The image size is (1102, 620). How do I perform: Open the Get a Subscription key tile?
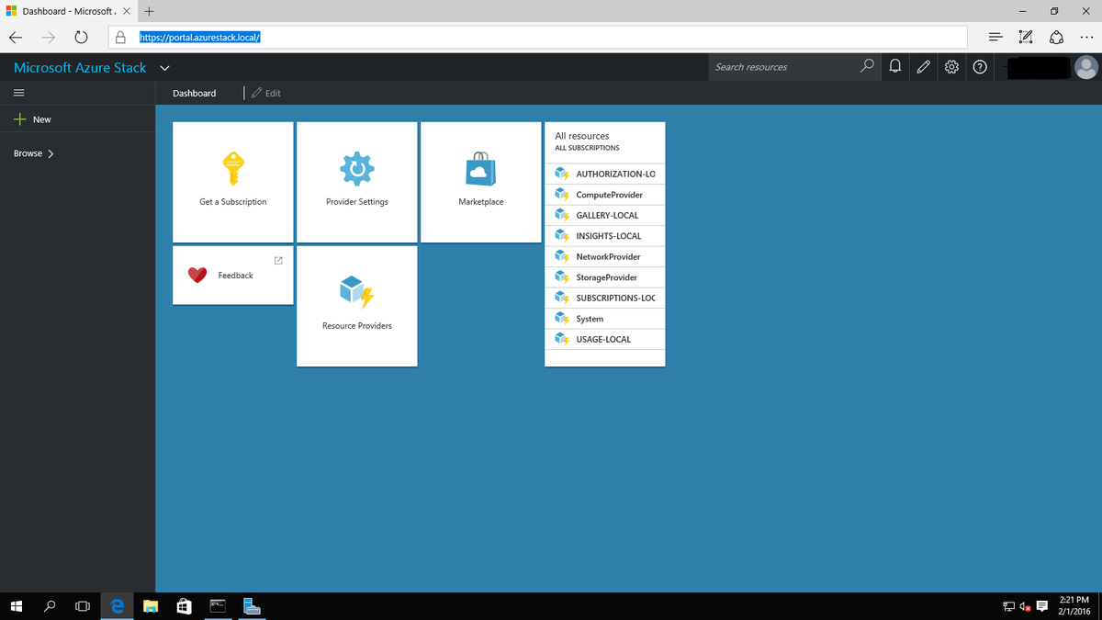(233, 182)
